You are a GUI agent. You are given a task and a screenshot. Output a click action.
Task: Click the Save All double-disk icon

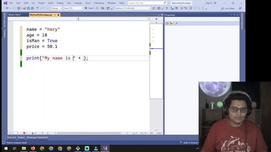point(32,8)
